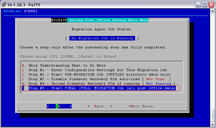Viewport: 216px width, 128px height.
Task: Minimize the PuTTY window
Action: [198, 5]
